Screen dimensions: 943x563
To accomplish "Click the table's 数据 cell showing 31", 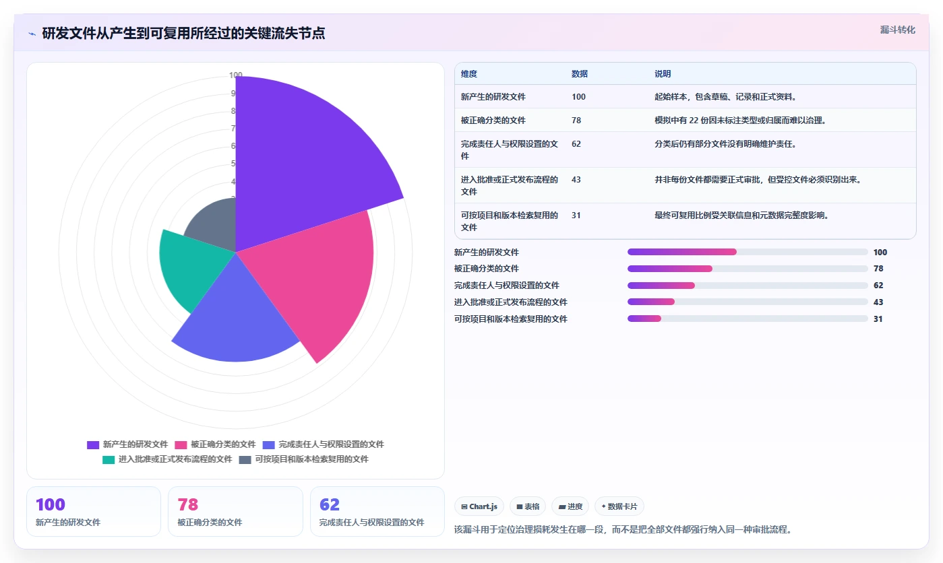I will [x=576, y=216].
